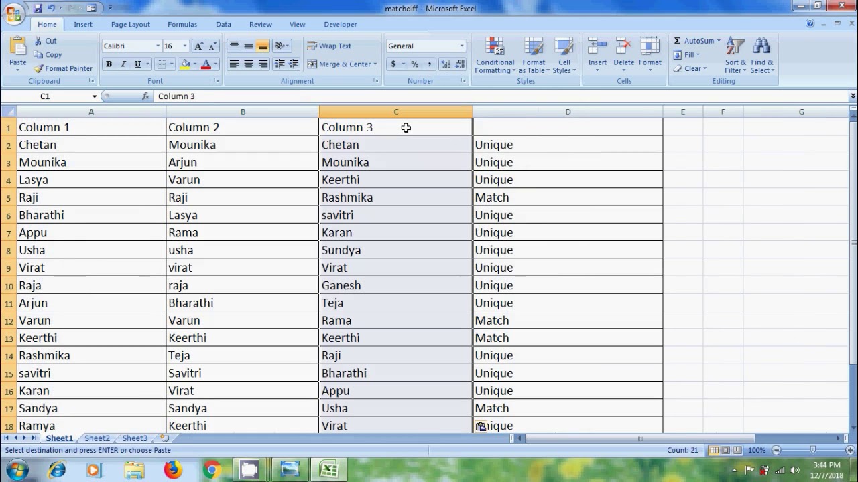Apply yellow fill color bucket
Screen dimensions: 858x482
(x=185, y=64)
